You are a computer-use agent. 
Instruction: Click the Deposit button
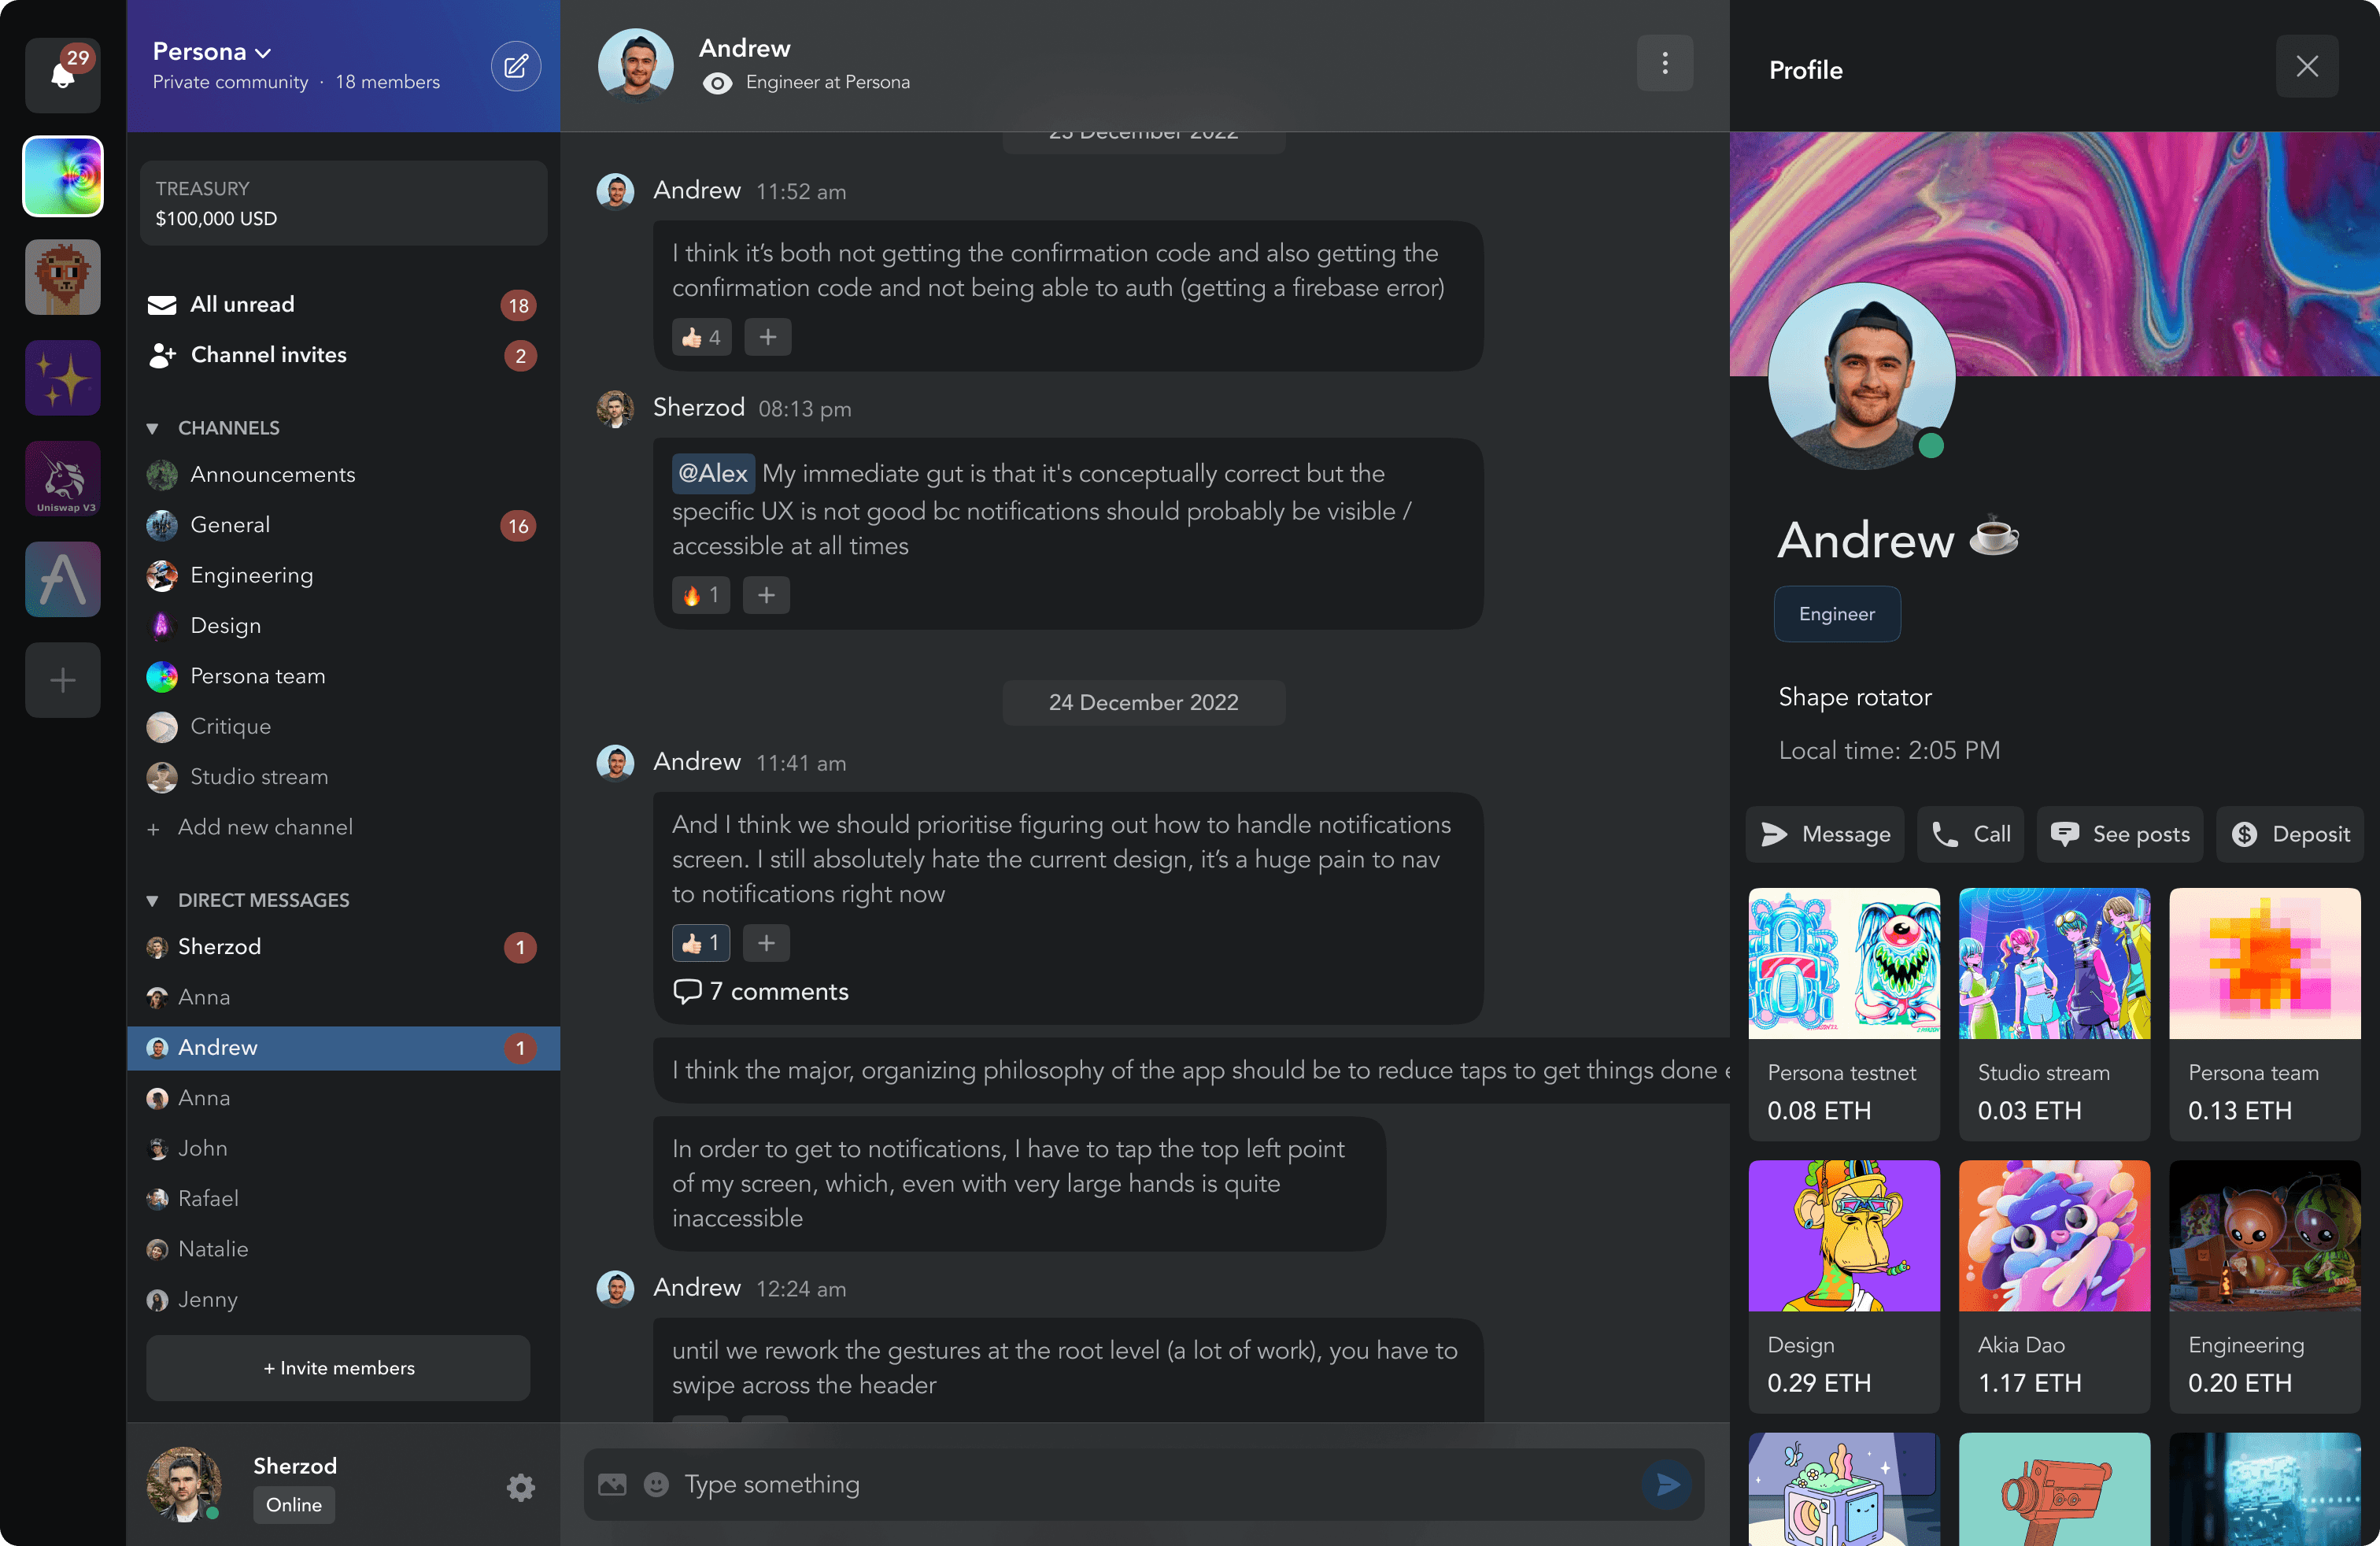2290,834
